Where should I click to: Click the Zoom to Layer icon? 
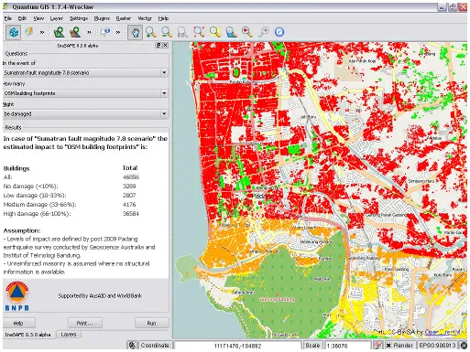click(x=231, y=32)
